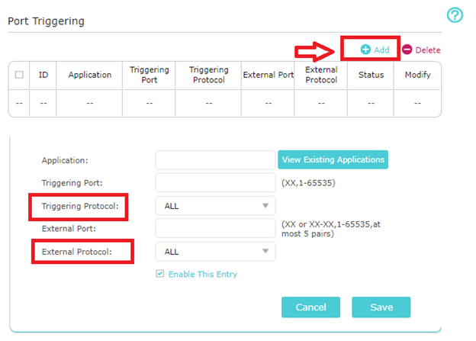The height and width of the screenshot is (341, 476).
Task: Click the minus icon beside Delete
Action: [407, 50]
